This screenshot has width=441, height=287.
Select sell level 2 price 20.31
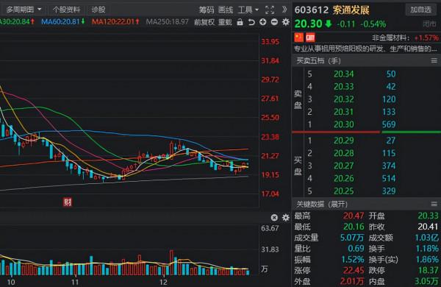[344, 112]
